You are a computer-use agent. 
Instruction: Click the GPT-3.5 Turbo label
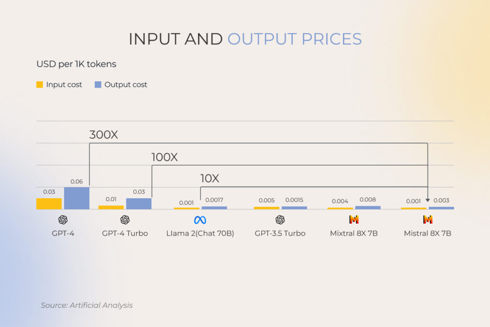point(280,233)
